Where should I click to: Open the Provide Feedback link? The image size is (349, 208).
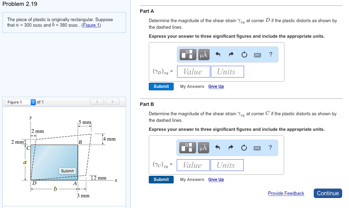[x=286, y=193]
